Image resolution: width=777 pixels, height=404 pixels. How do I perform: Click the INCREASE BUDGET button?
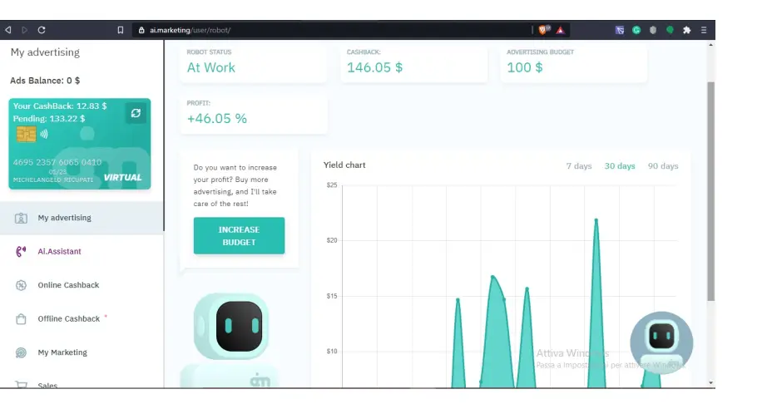[239, 236]
